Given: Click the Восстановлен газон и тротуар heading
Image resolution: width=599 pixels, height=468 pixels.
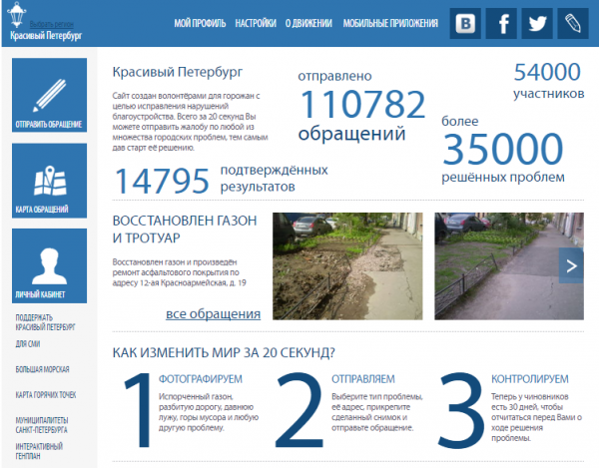Looking at the screenshot, I should 185,230.
